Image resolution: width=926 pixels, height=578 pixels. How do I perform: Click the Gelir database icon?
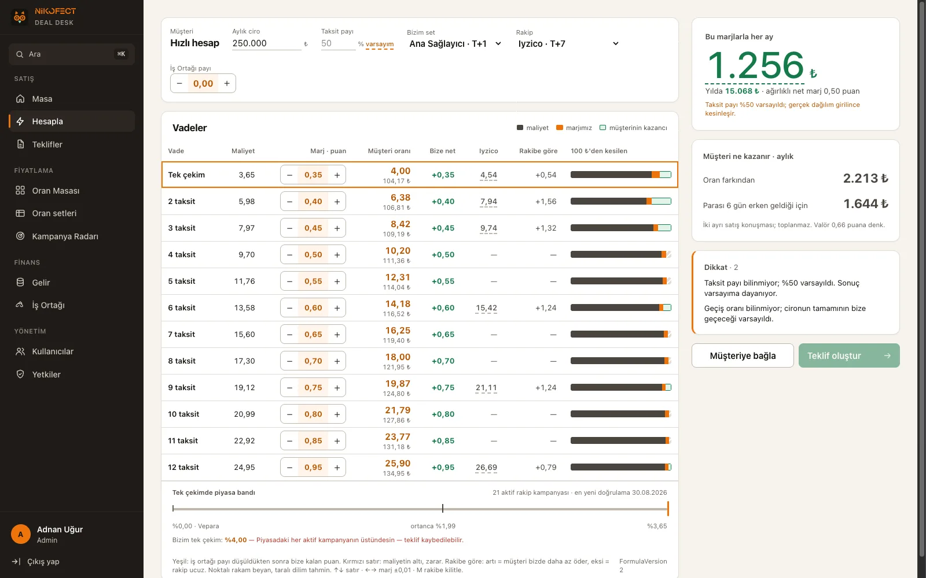[x=20, y=283]
